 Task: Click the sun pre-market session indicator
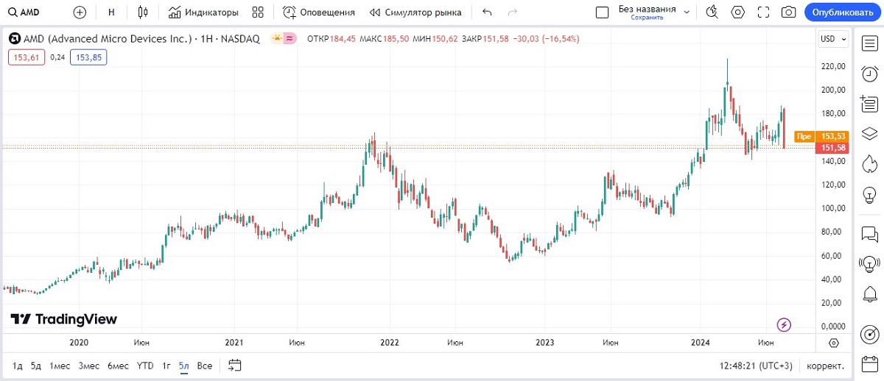277,38
